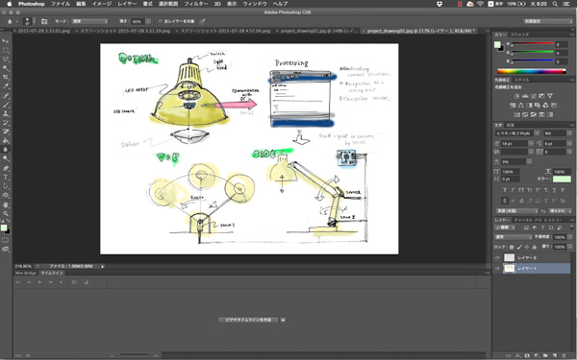Enable the 全レイヤーを対象 checkbox
Image resolution: width=577 pixels, height=360 pixels.
pos(161,21)
